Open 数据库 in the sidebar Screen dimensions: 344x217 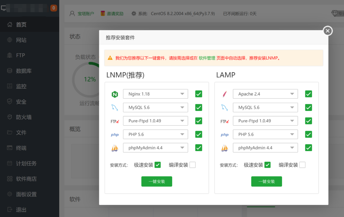(x=30, y=71)
